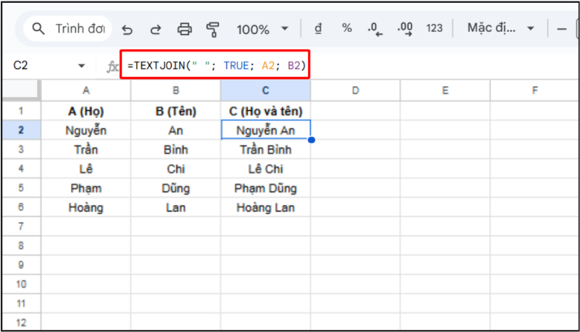Click cell 'Nguyễn' in column A
580x332 pixels.
coord(86,130)
